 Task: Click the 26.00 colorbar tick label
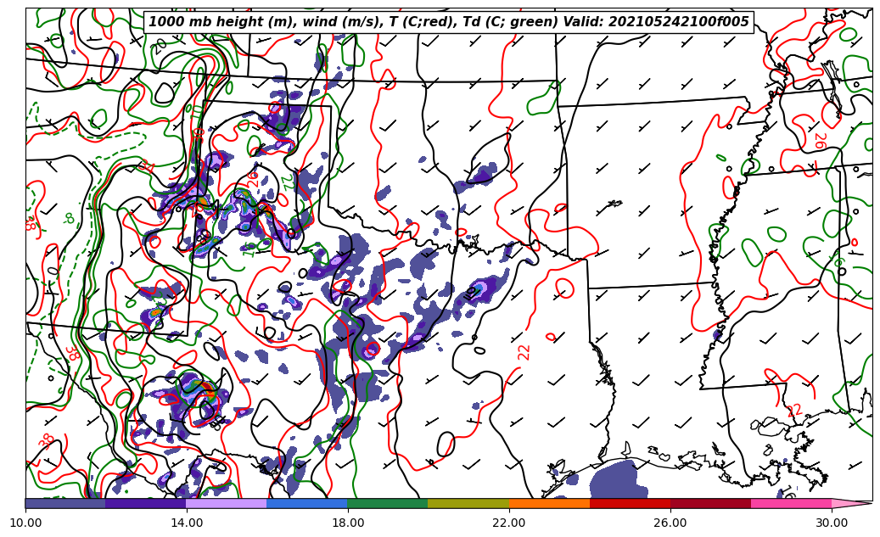670,523
